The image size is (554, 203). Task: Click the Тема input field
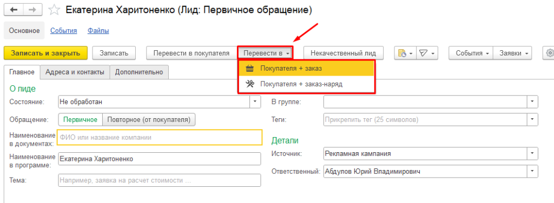click(x=160, y=180)
